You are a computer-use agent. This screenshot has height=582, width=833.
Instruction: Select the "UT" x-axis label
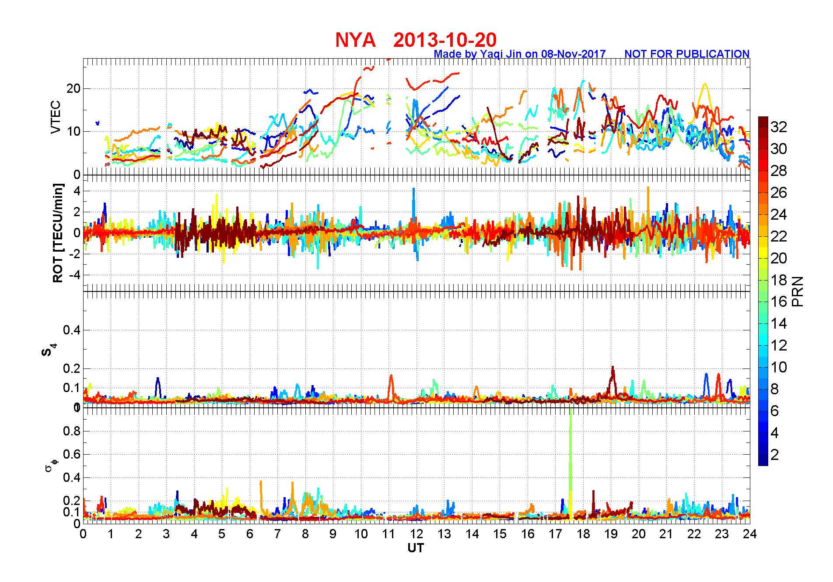tap(416, 548)
